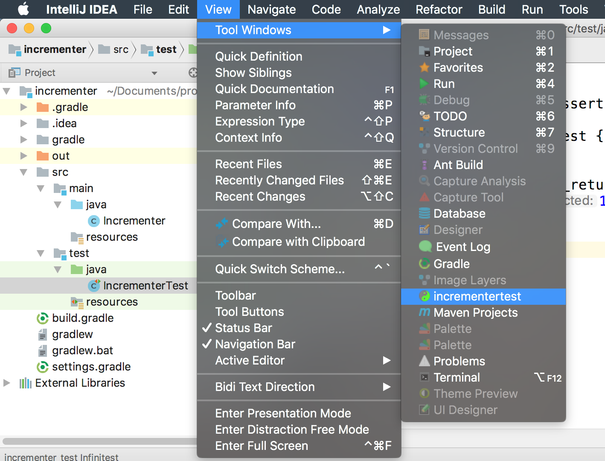Click the Compare With icon
This screenshot has height=461, width=605.
point(221,224)
